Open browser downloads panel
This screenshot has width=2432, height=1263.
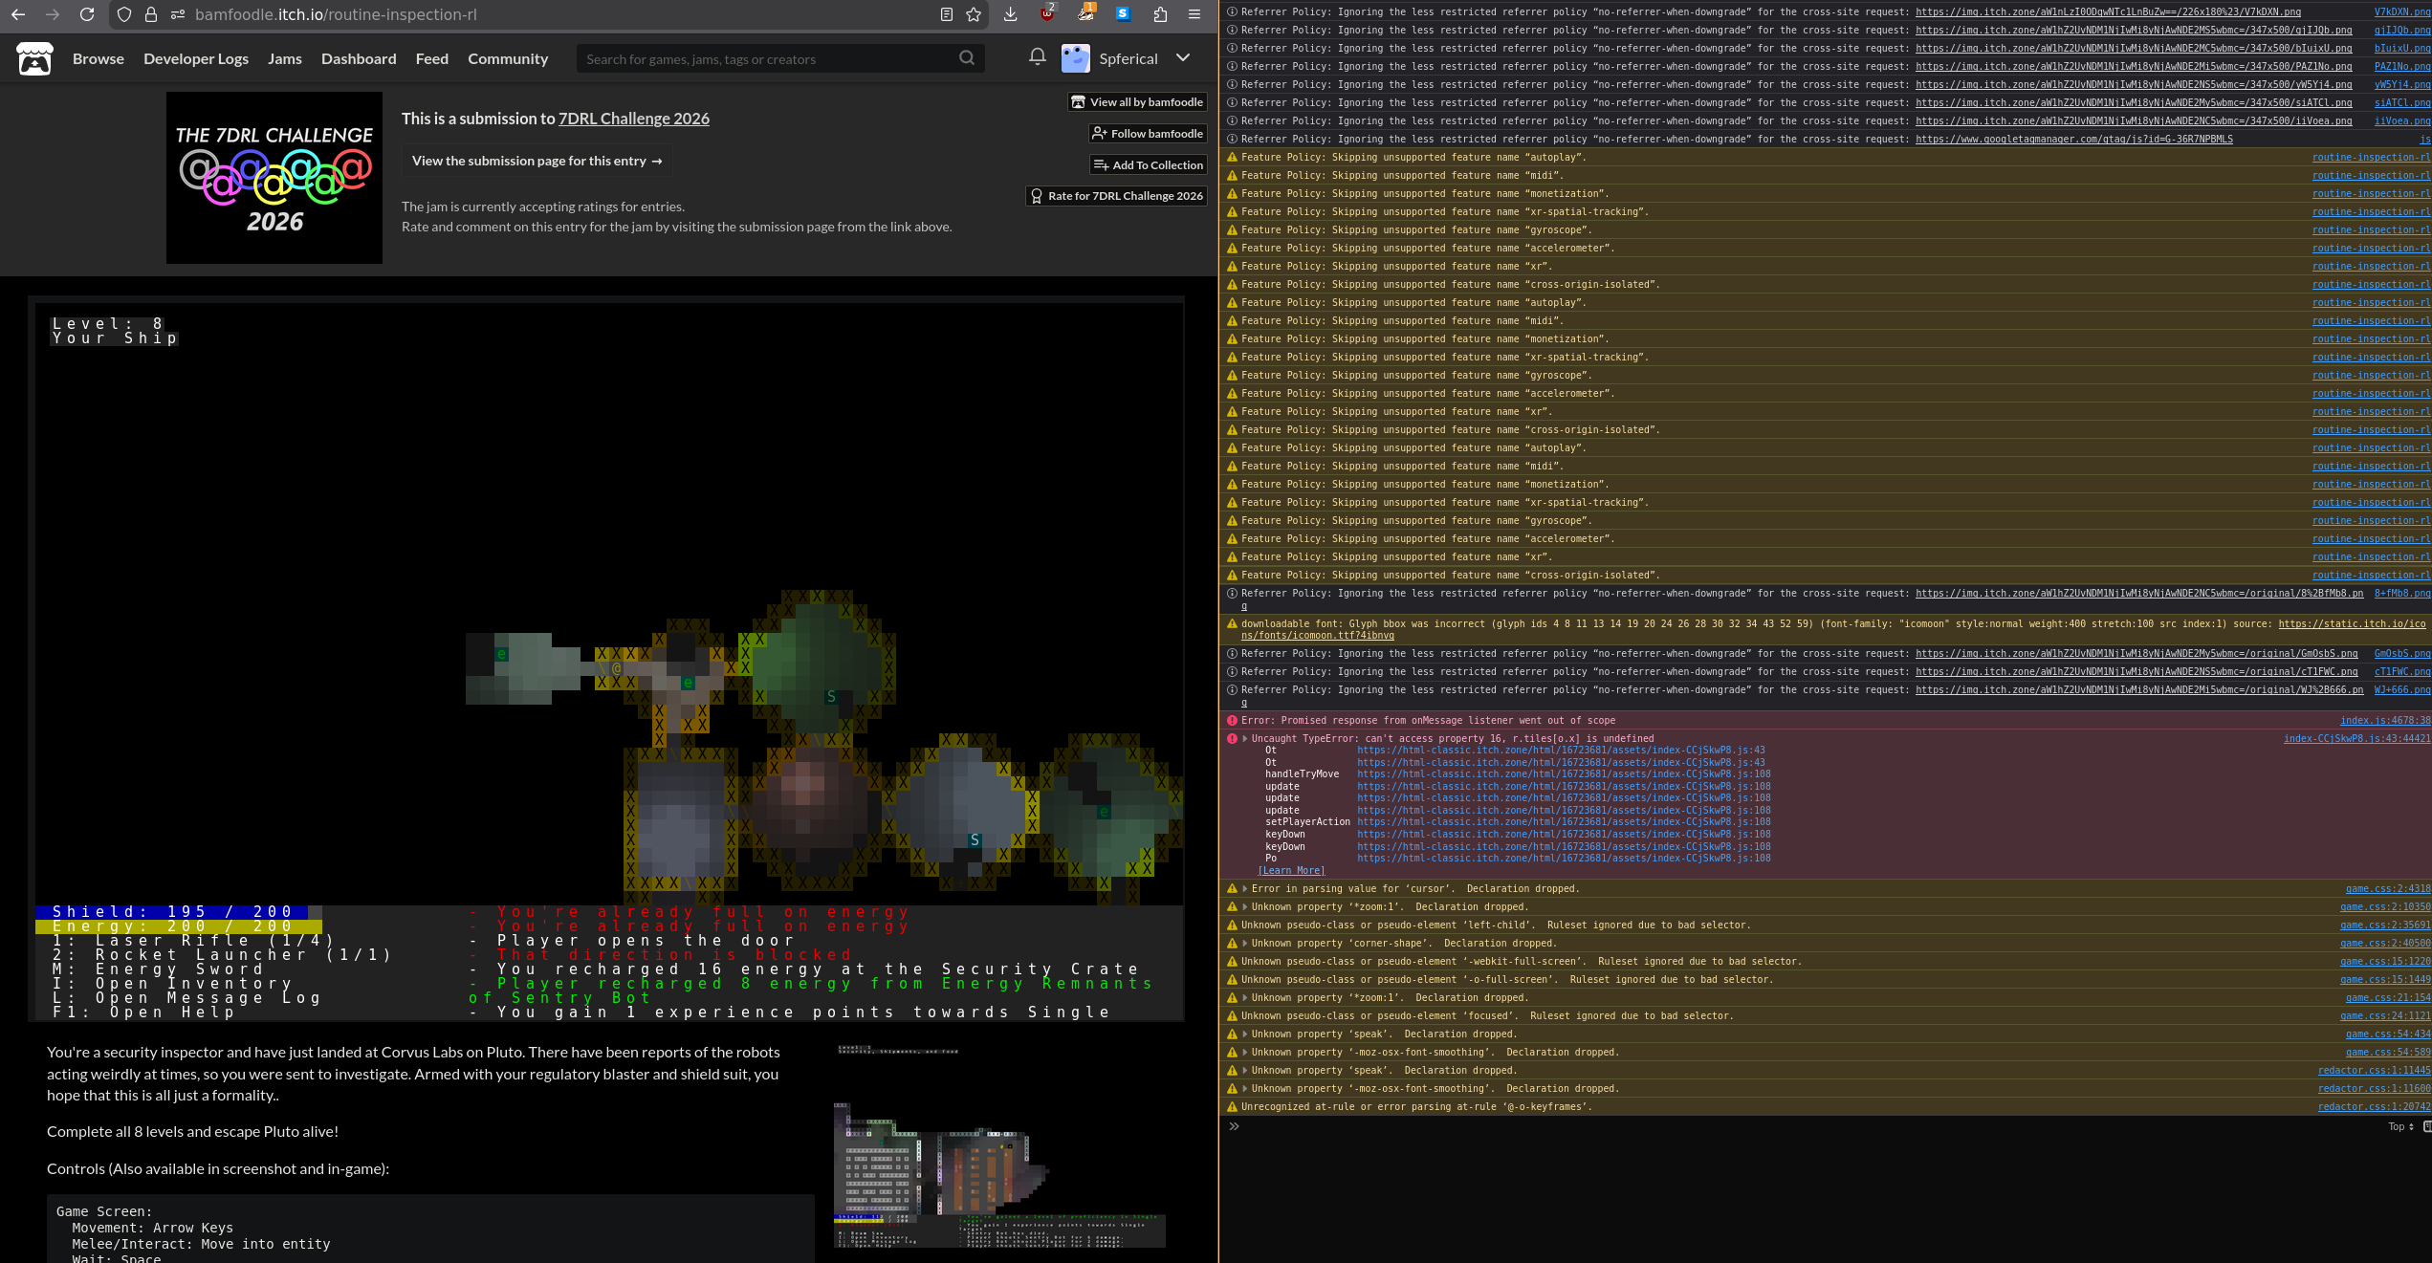coord(1010,14)
